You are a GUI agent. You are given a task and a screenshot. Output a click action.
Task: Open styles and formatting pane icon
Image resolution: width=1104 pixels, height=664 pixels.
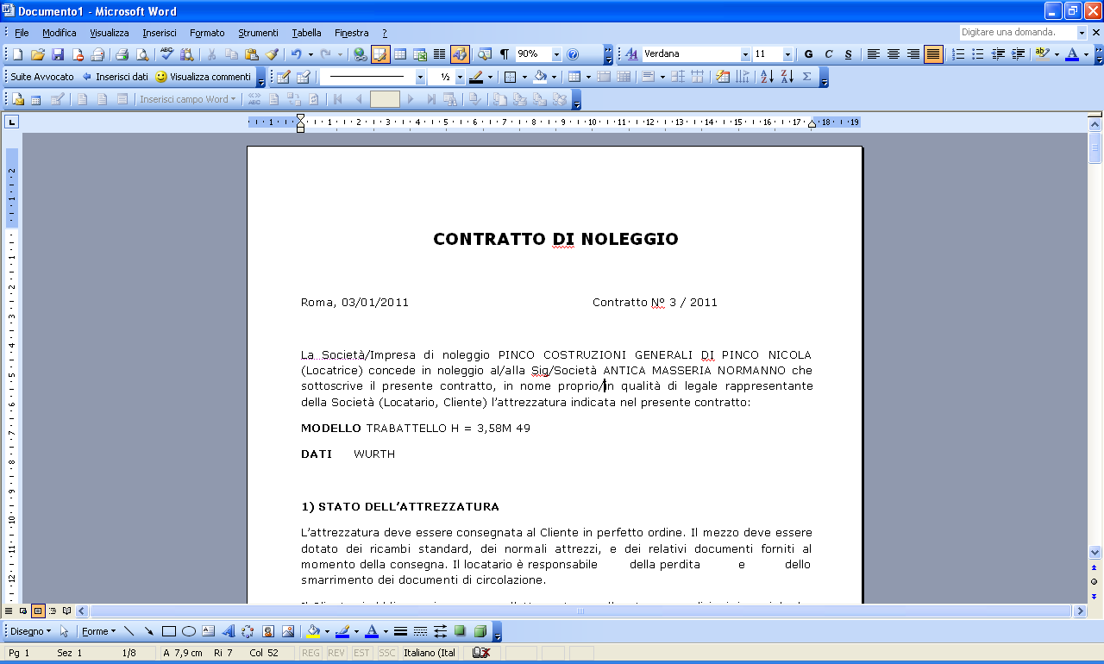tap(631, 54)
